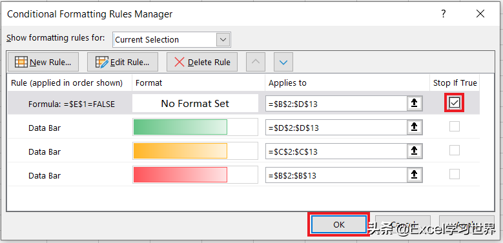Click the help question mark button
This screenshot has height=243, width=503.
[x=444, y=14]
